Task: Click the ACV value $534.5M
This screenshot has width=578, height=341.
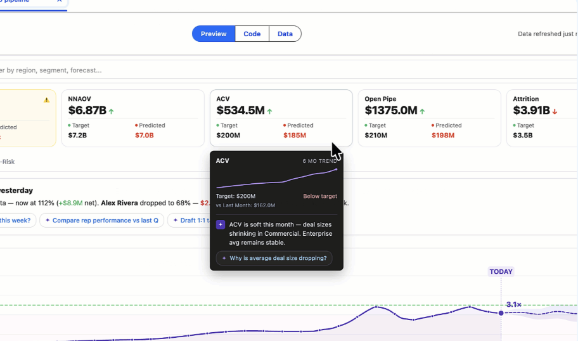Action: [240, 110]
